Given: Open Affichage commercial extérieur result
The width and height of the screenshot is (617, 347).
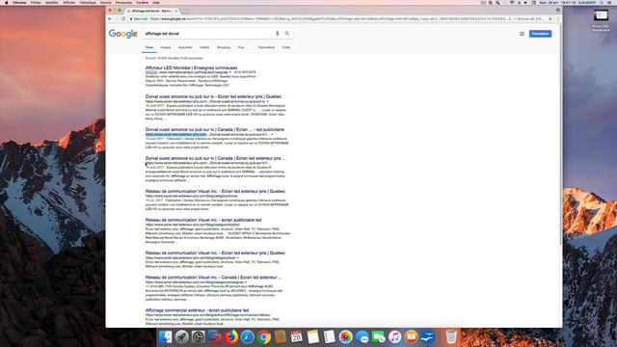Looking at the screenshot, I should point(197,310).
